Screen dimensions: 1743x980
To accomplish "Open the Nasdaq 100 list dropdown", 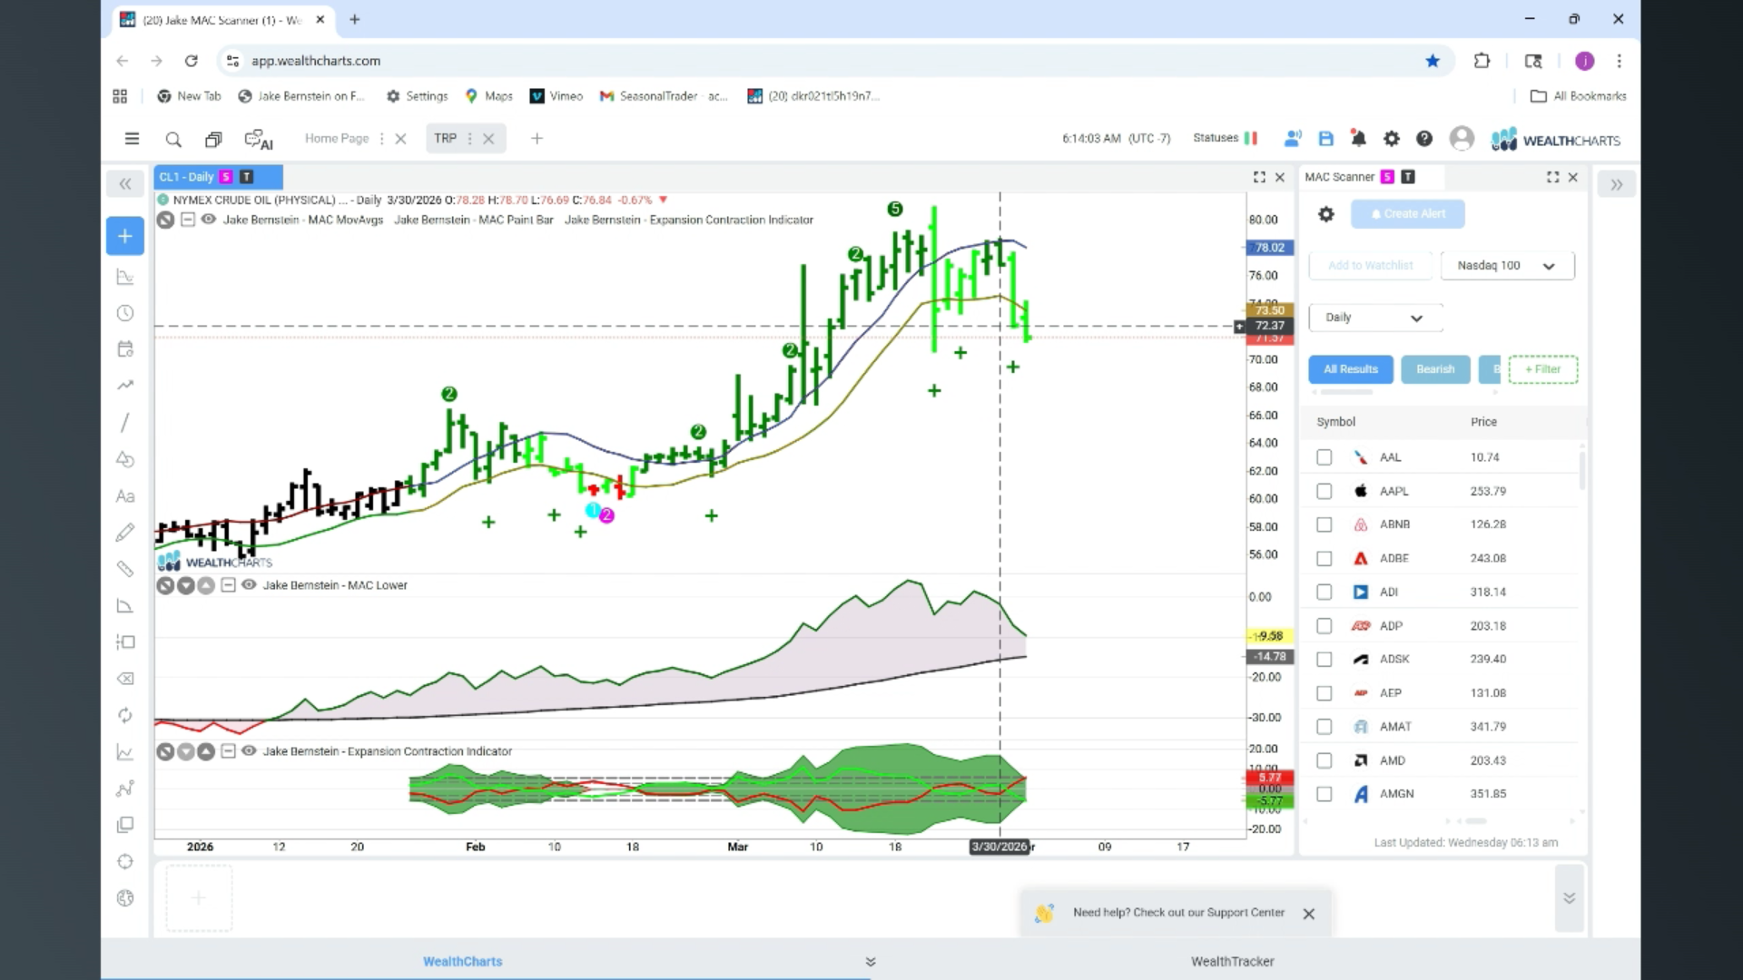I will coord(1507,266).
